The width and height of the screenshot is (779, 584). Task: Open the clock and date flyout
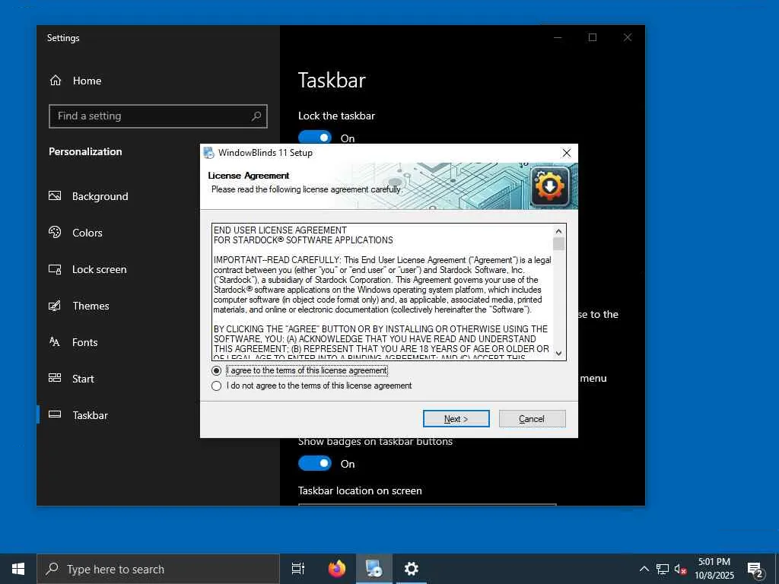coord(714,569)
